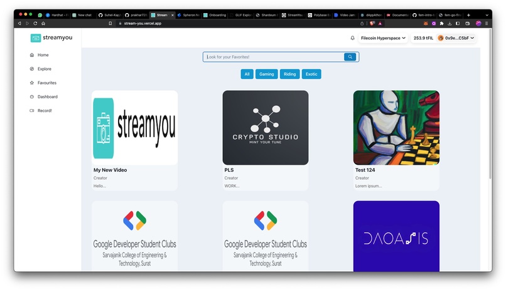This screenshot has width=506, height=290.
Task: Go back with the browser back arrow
Action: click(19, 23)
